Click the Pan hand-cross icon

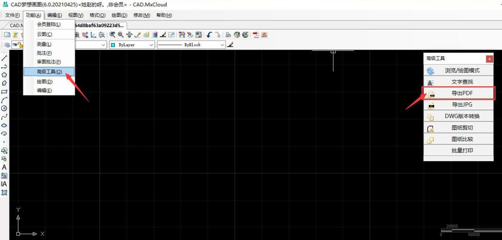pos(129,35)
